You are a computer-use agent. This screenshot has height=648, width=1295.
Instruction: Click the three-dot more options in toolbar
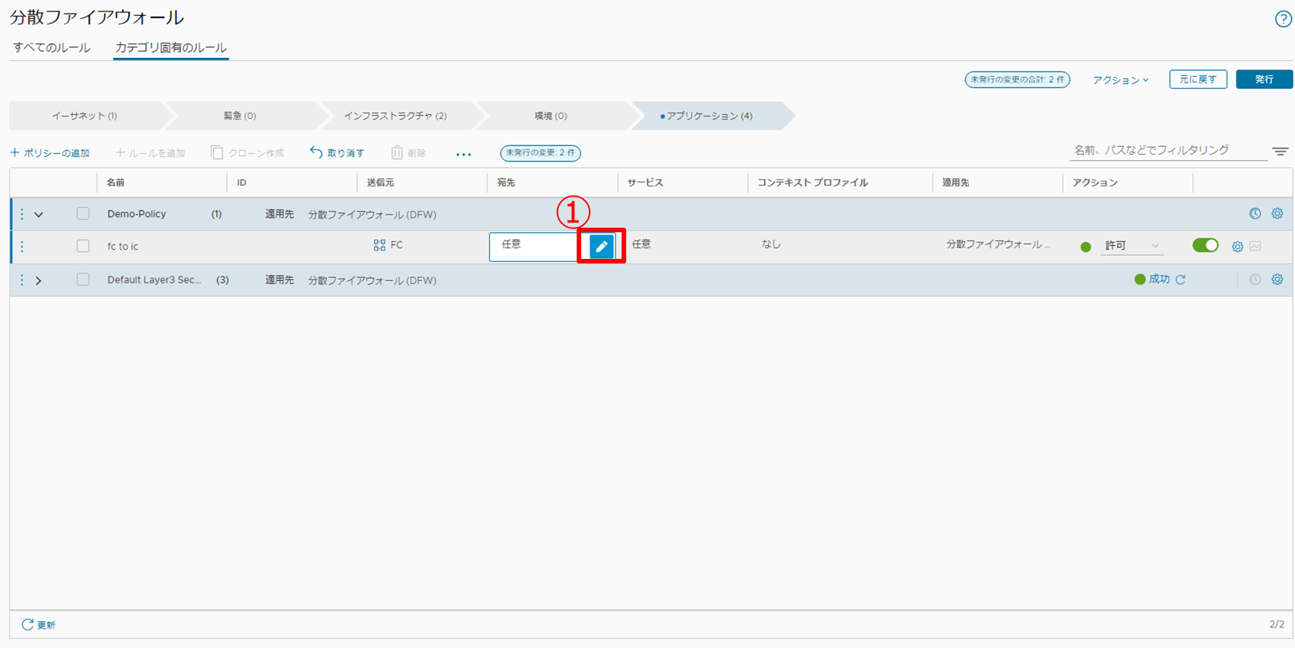(x=463, y=154)
